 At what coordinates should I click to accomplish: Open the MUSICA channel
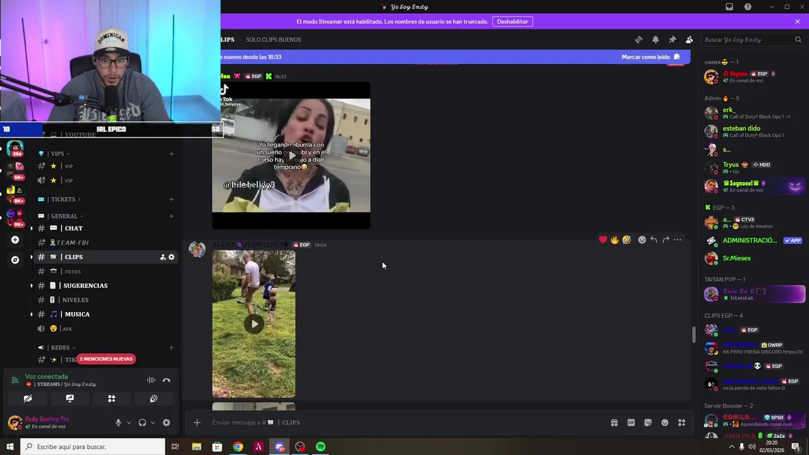106,314
